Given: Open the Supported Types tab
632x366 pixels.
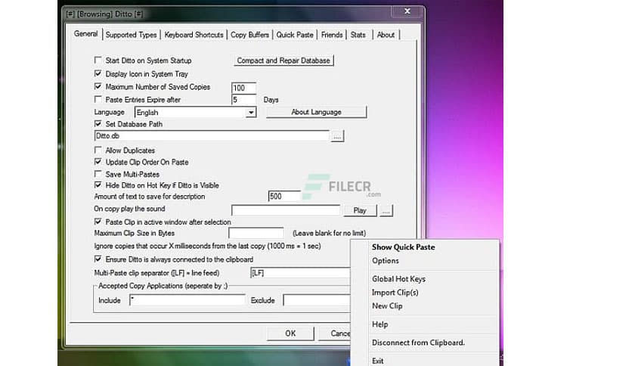Looking at the screenshot, I should click(x=131, y=35).
